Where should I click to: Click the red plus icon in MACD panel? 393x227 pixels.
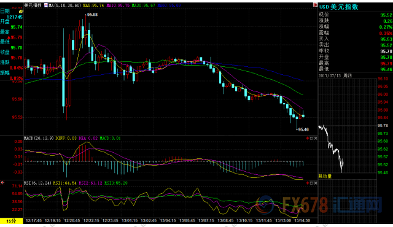[x=308, y=138]
